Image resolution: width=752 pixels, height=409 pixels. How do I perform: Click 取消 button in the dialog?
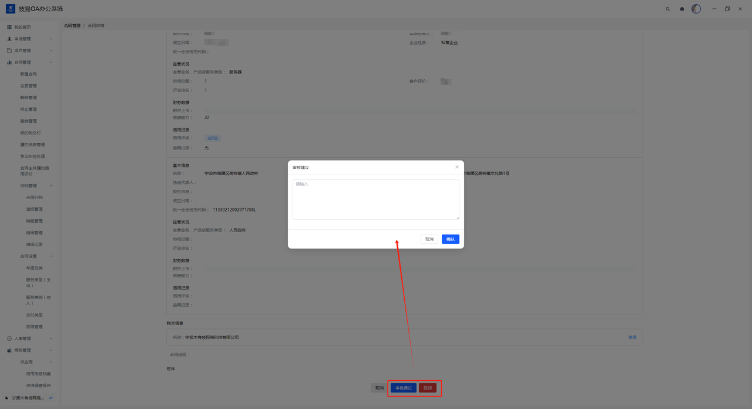[x=429, y=239]
